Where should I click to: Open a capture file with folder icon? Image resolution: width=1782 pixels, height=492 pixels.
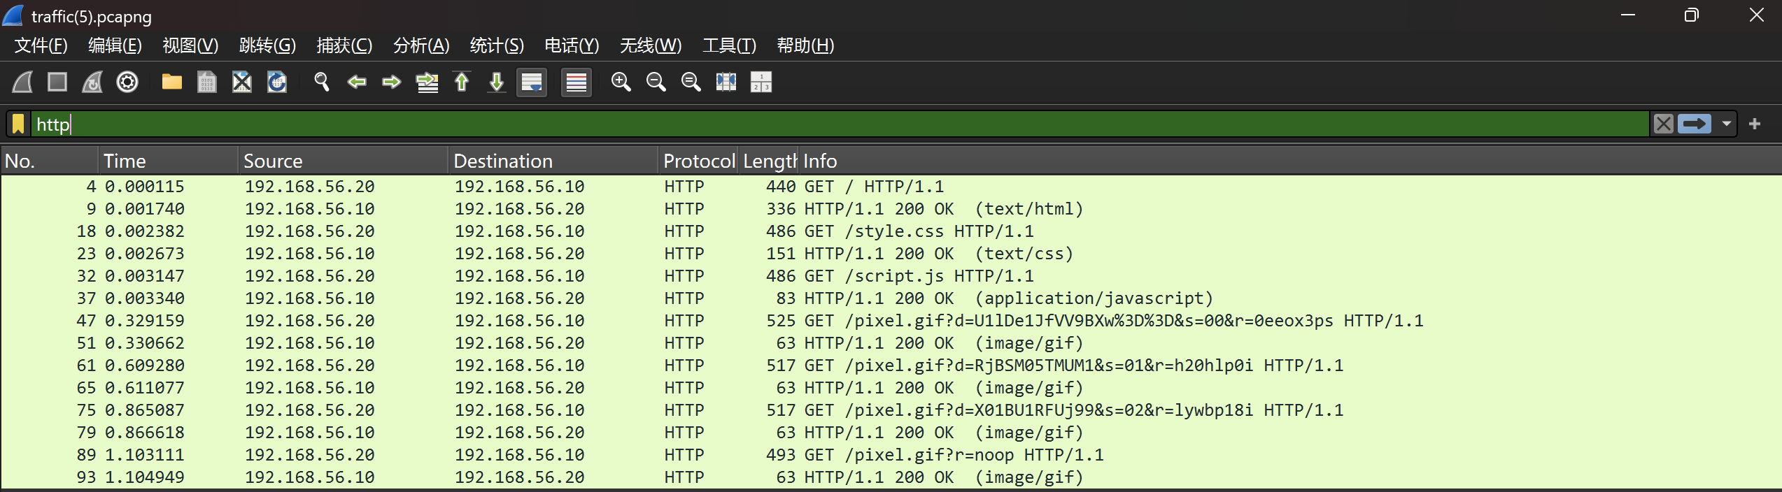coord(172,82)
